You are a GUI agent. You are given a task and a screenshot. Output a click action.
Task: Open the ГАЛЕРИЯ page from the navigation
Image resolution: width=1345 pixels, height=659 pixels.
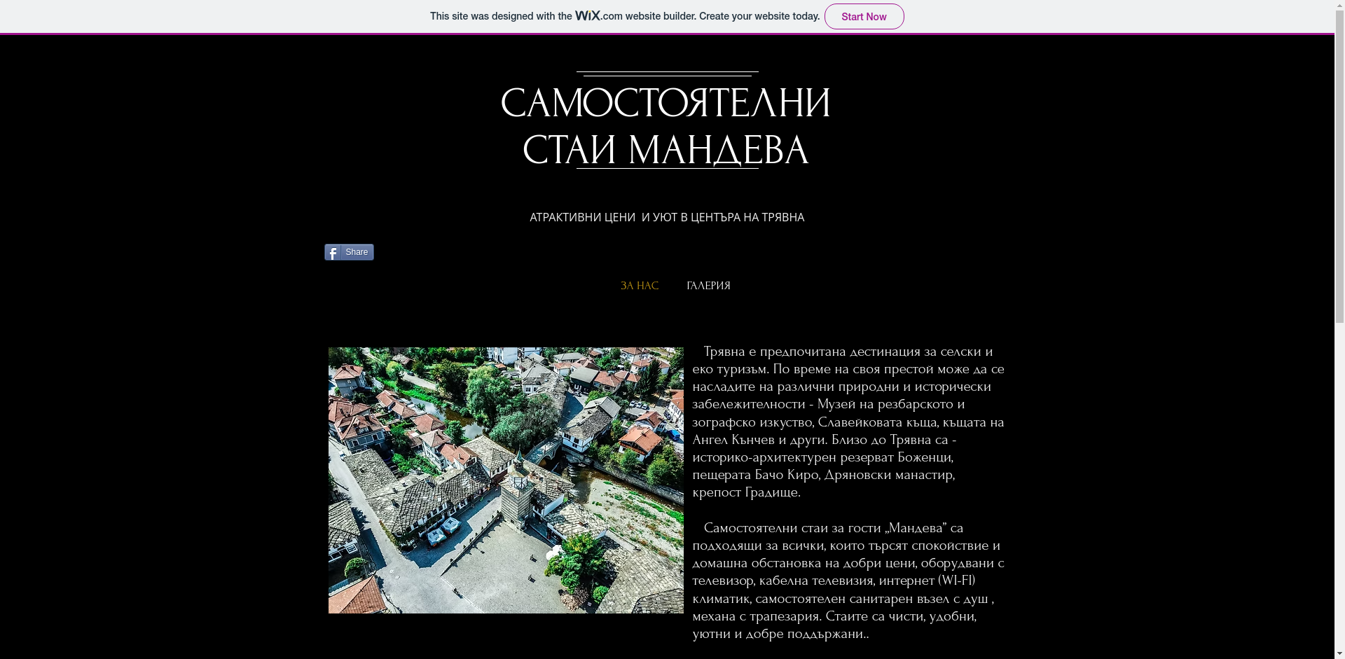[x=708, y=286]
